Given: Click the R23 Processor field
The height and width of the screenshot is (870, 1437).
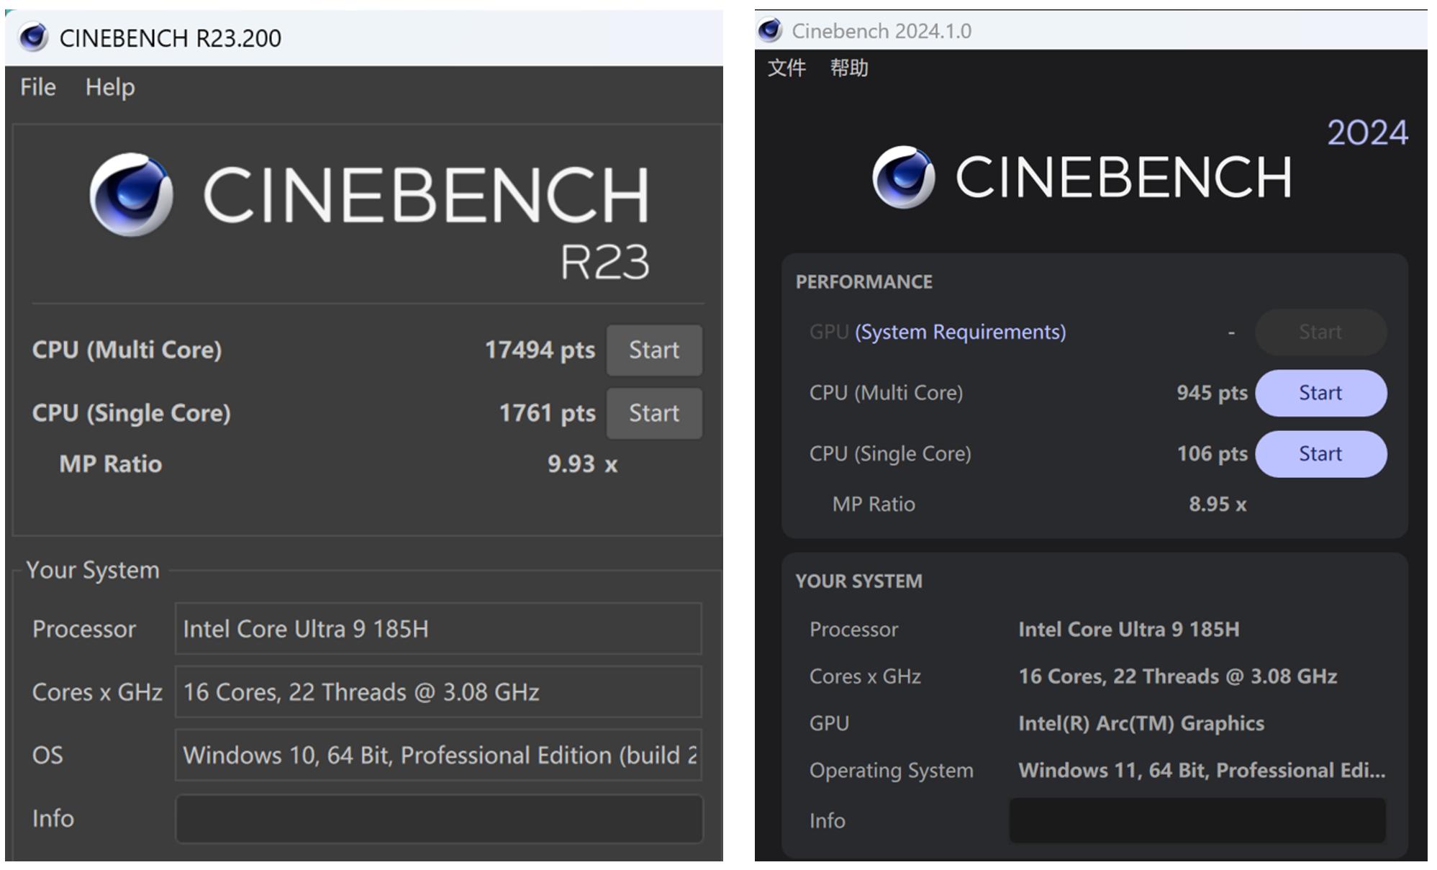Looking at the screenshot, I should 438,629.
